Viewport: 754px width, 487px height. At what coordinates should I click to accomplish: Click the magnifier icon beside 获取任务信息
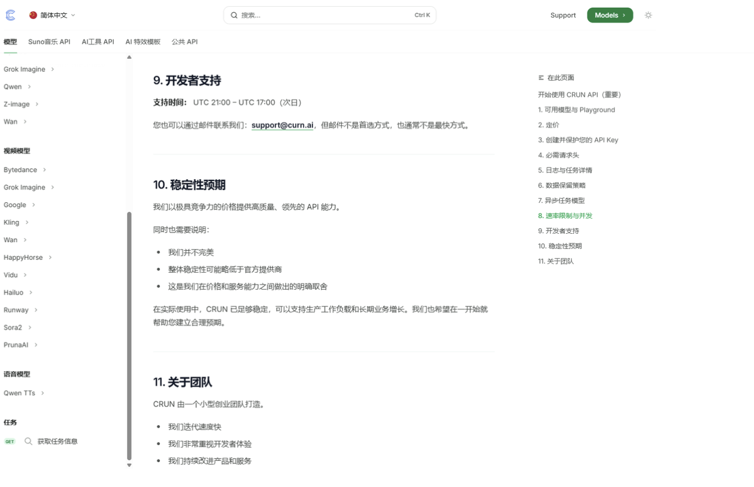[29, 441]
